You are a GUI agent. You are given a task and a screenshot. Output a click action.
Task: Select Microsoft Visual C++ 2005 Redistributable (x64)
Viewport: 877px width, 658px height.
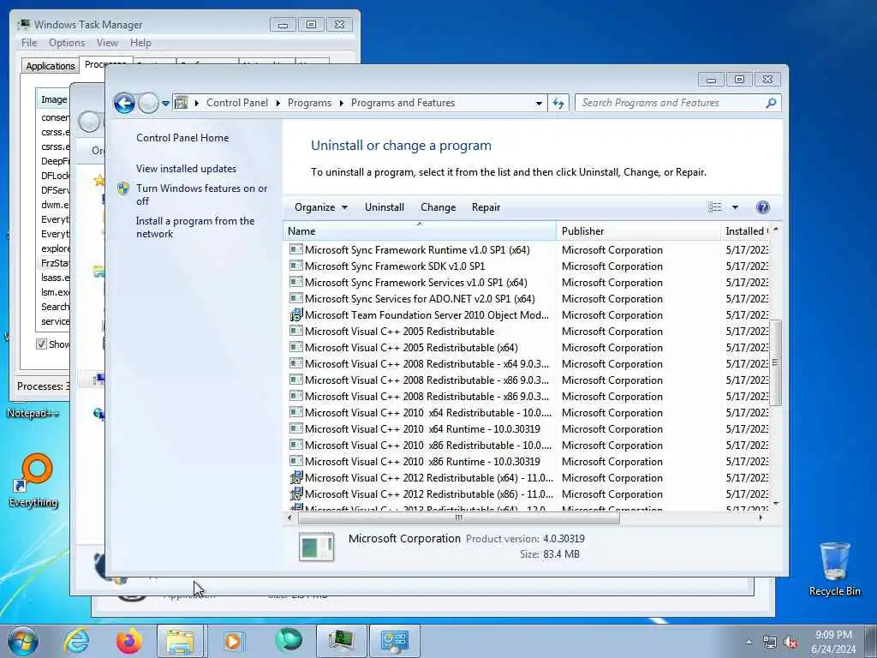click(x=411, y=348)
